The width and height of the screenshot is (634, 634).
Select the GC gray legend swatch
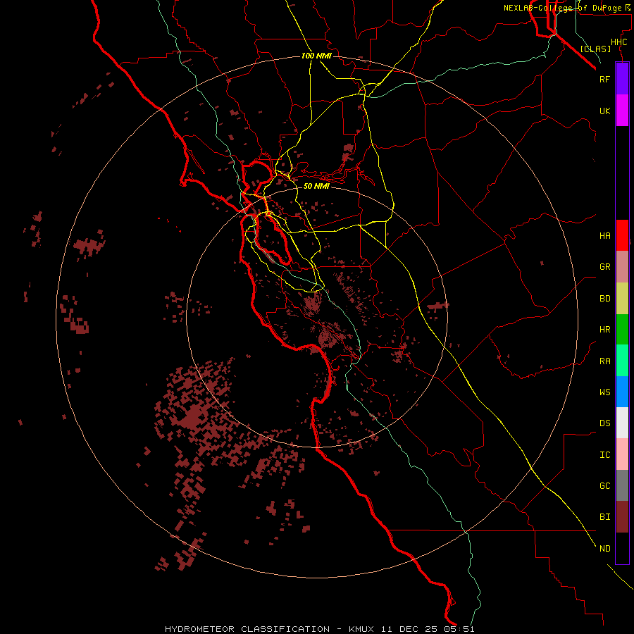coord(622,485)
